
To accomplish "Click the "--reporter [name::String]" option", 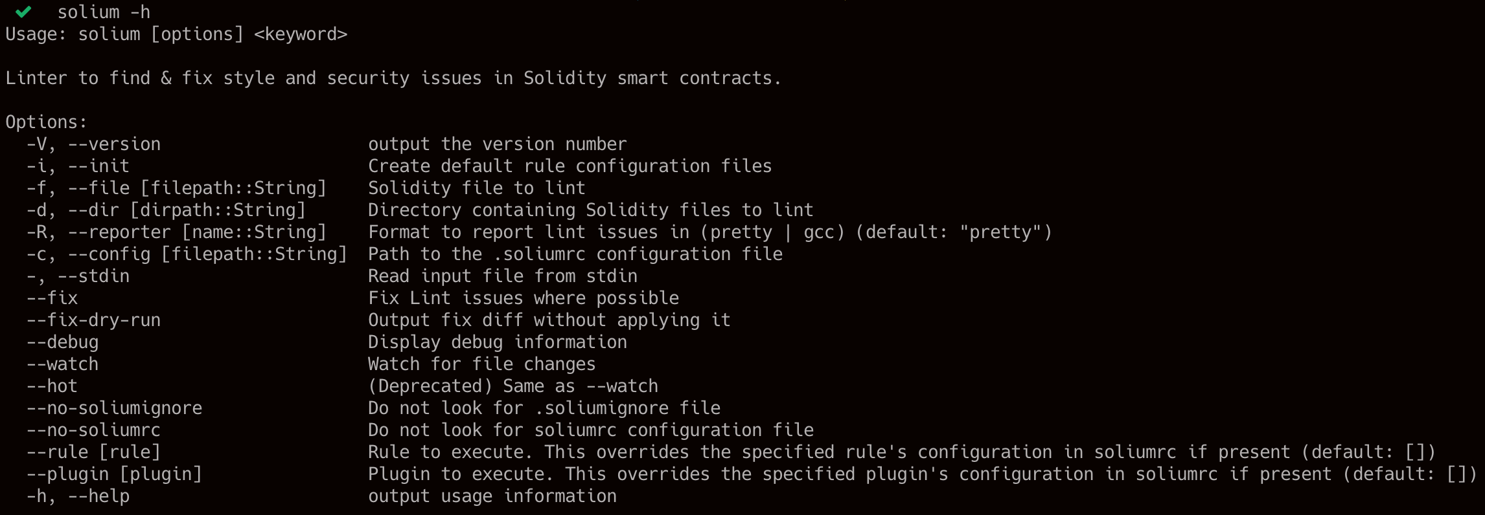I will (x=197, y=232).
